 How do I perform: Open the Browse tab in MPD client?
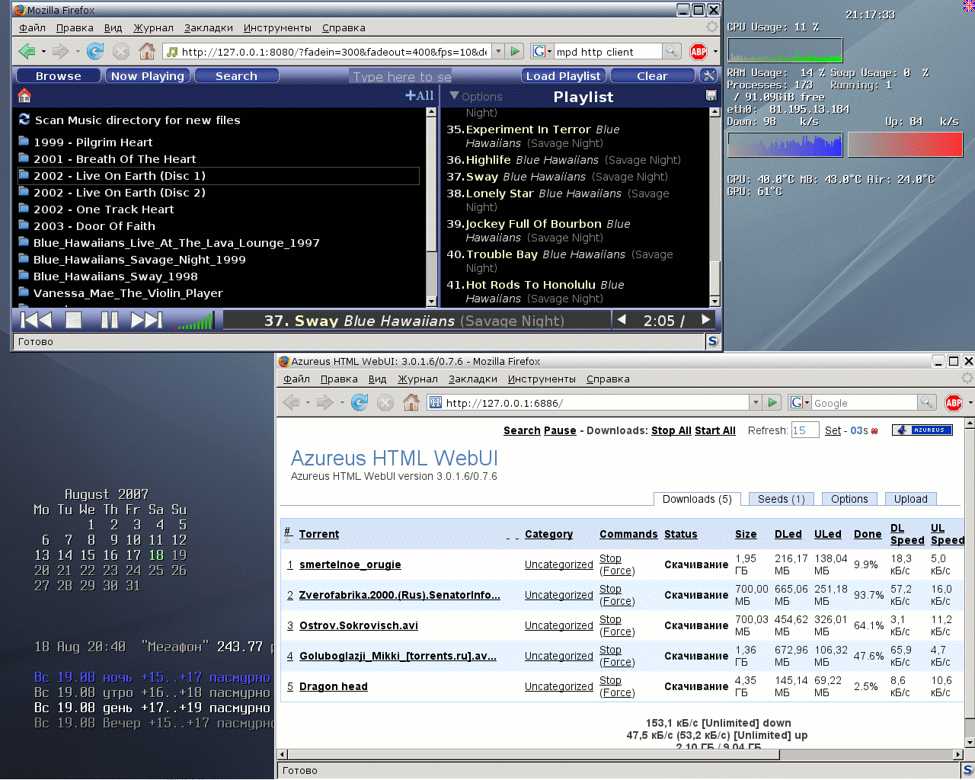(x=59, y=75)
